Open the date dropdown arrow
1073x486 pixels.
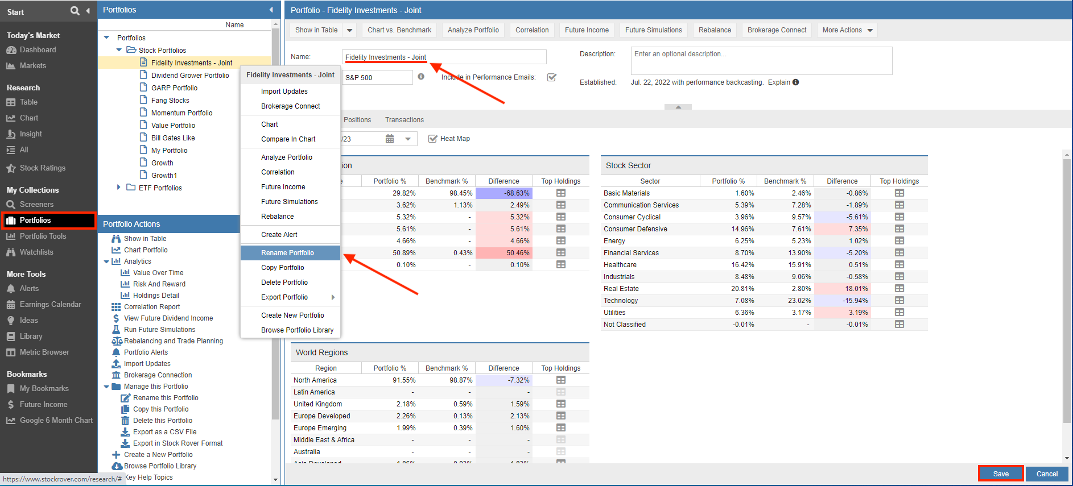(x=408, y=139)
